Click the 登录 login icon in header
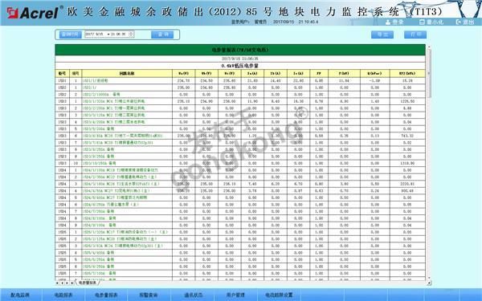The image size is (482, 301). [x=388, y=22]
